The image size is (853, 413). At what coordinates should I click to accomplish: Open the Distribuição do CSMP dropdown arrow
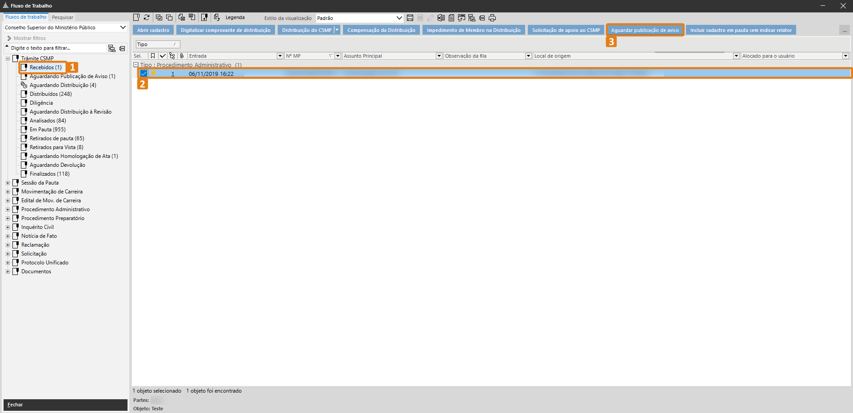[x=337, y=30]
